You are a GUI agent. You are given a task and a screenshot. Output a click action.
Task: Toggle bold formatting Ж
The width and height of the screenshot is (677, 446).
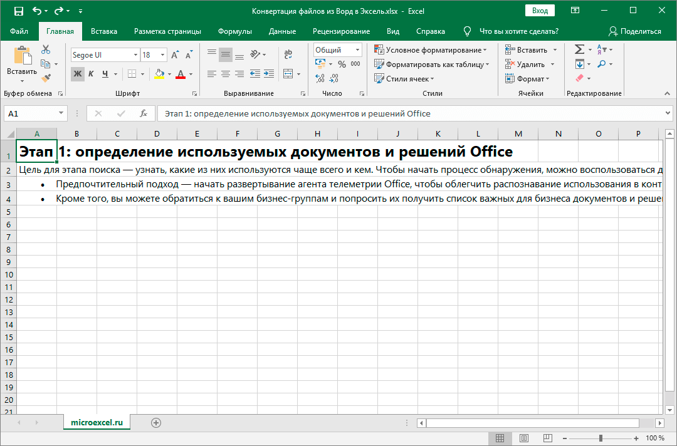point(78,74)
